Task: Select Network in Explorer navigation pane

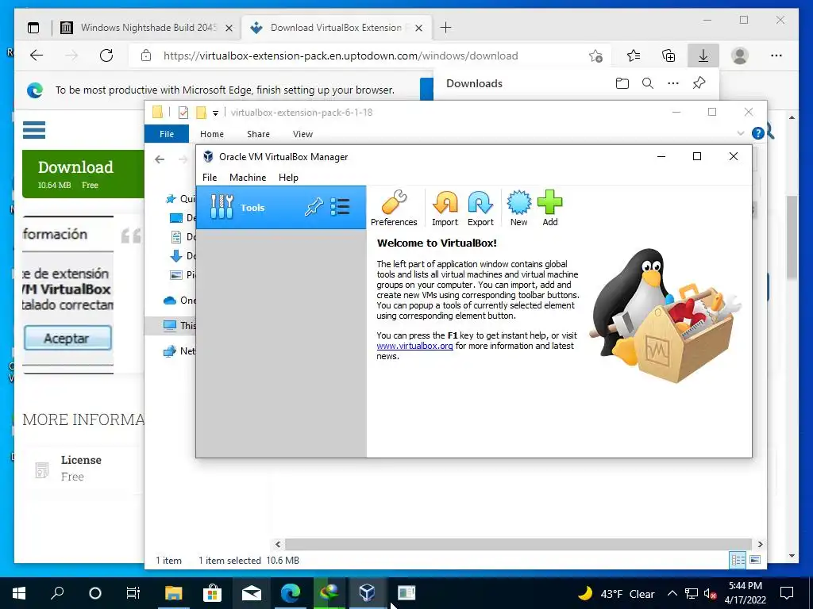Action: (179, 351)
